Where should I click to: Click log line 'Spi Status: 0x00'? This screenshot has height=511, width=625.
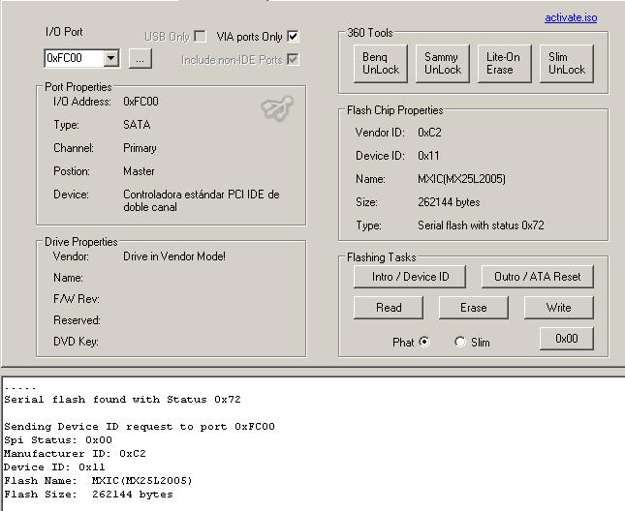[x=58, y=440]
